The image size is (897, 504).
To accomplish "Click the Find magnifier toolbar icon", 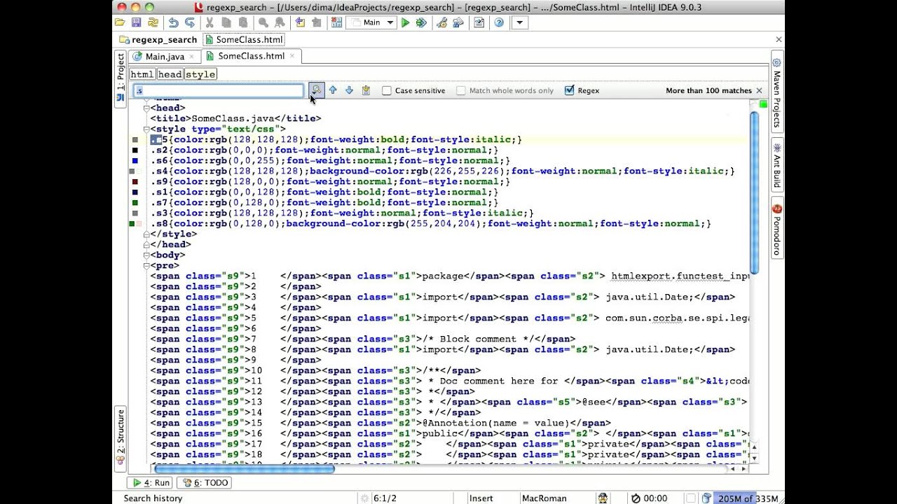I will coord(263,22).
